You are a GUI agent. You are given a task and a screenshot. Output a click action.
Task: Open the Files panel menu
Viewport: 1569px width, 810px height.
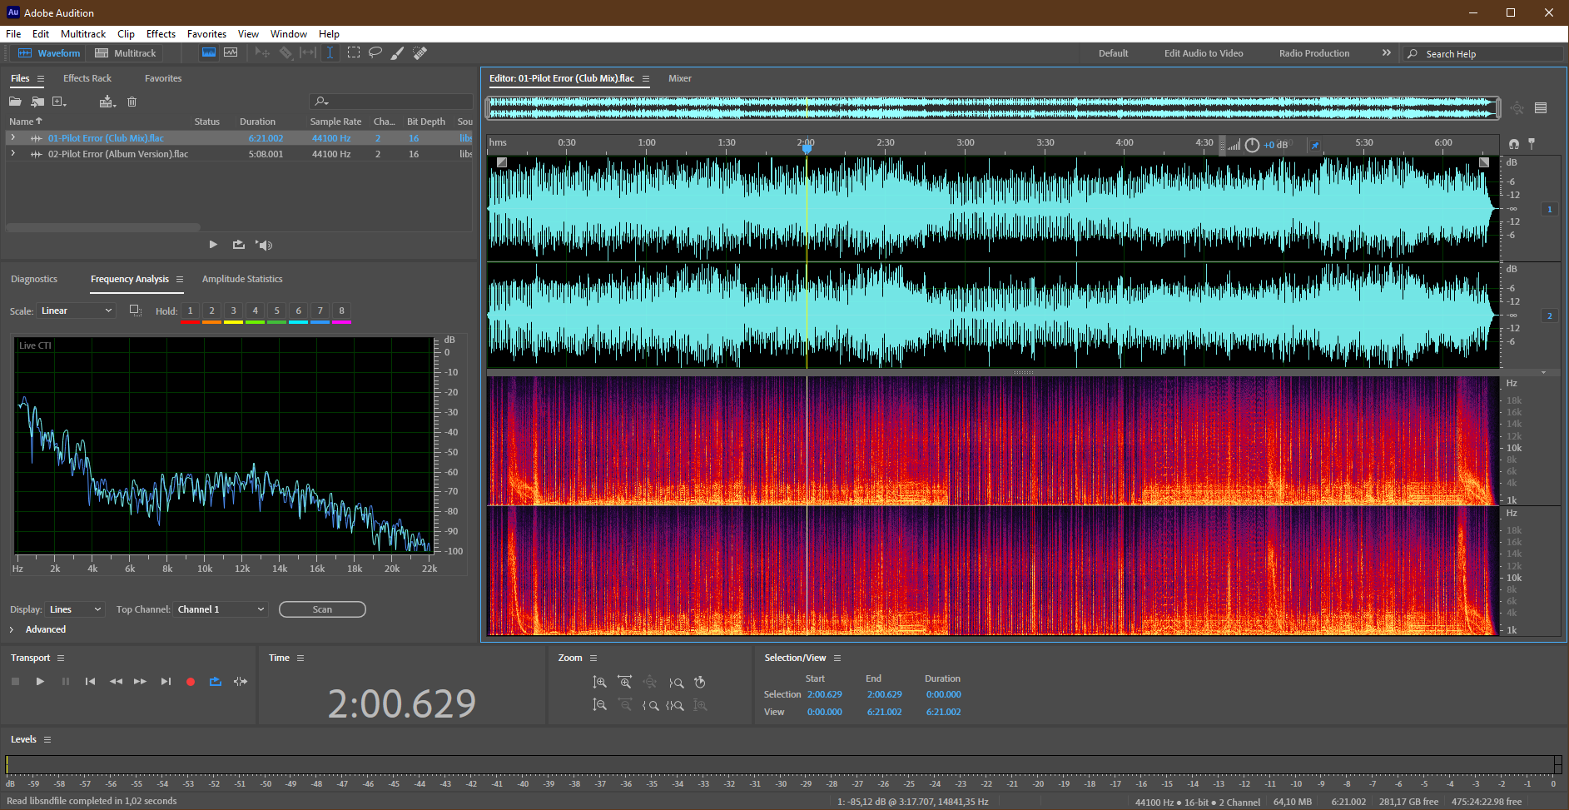pyautogui.click(x=40, y=78)
